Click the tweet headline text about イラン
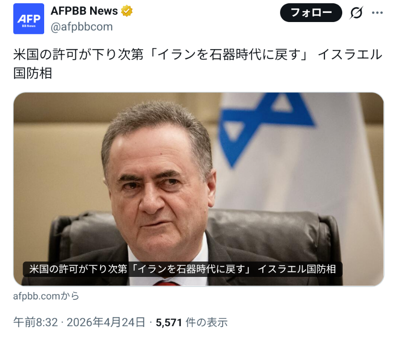Screen dimensions: 397x338 point(198,64)
